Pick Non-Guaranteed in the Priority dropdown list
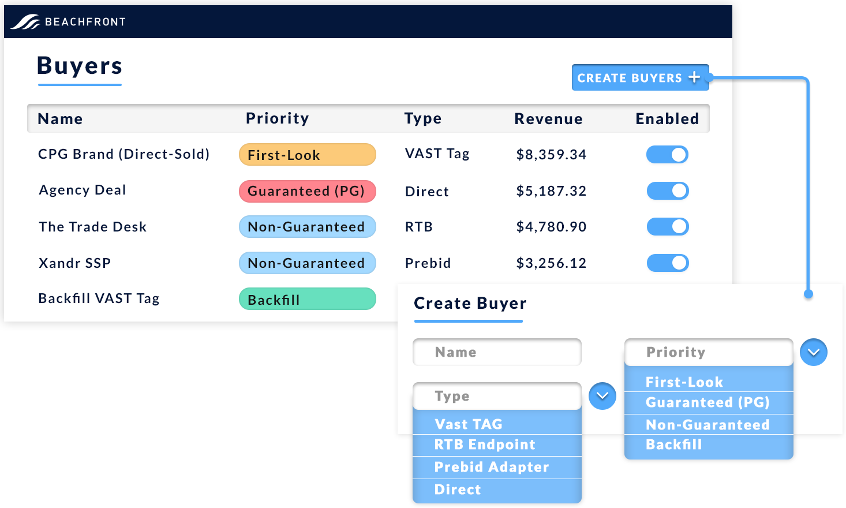 click(709, 425)
